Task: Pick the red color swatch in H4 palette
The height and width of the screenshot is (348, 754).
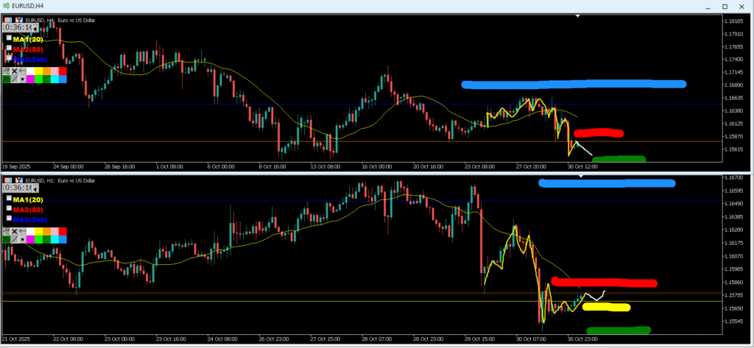Action: point(63,71)
